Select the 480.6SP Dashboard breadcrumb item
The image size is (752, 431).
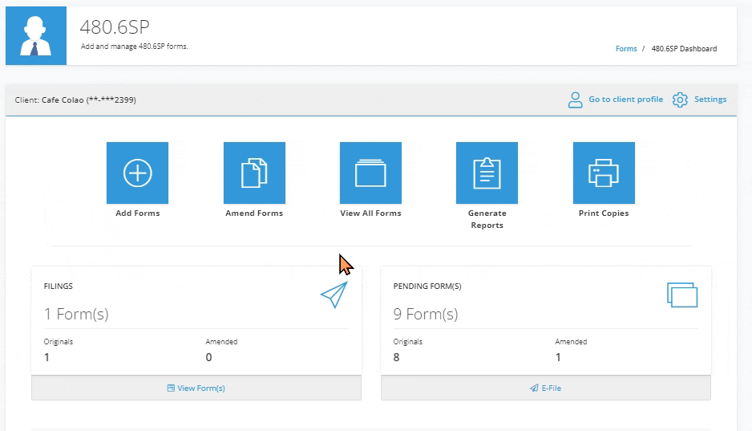pyautogui.click(x=684, y=49)
